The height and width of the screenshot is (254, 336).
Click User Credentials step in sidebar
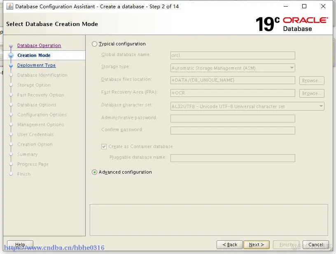click(35, 134)
